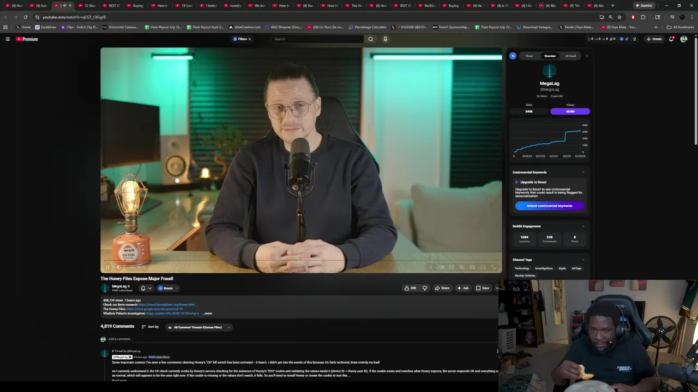This screenshot has height=392, width=698.
Task: Open a new browser tab
Action: pyautogui.click(x=612, y=5)
